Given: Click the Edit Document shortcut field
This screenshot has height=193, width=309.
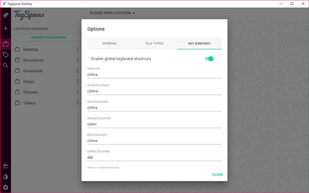Looking at the screenshot, I should [154, 141].
